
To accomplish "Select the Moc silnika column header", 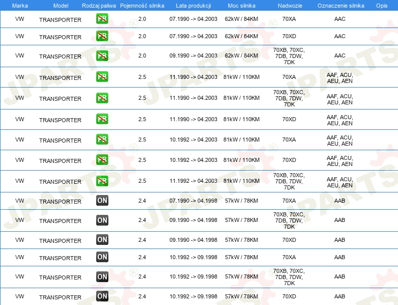I will click(242, 5).
